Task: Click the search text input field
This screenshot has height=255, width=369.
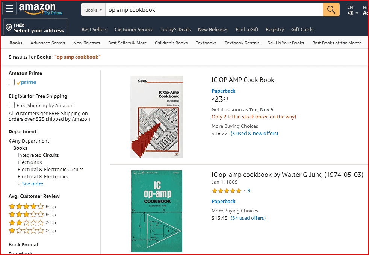Action: 213,10
